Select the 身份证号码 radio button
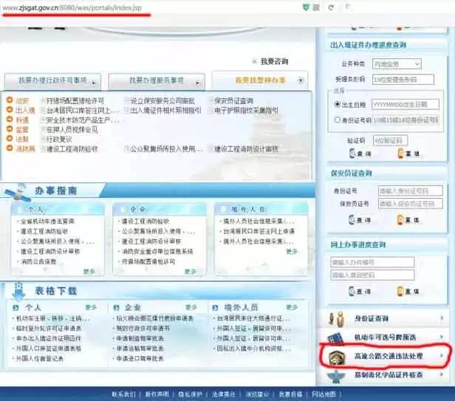 pos(338,120)
